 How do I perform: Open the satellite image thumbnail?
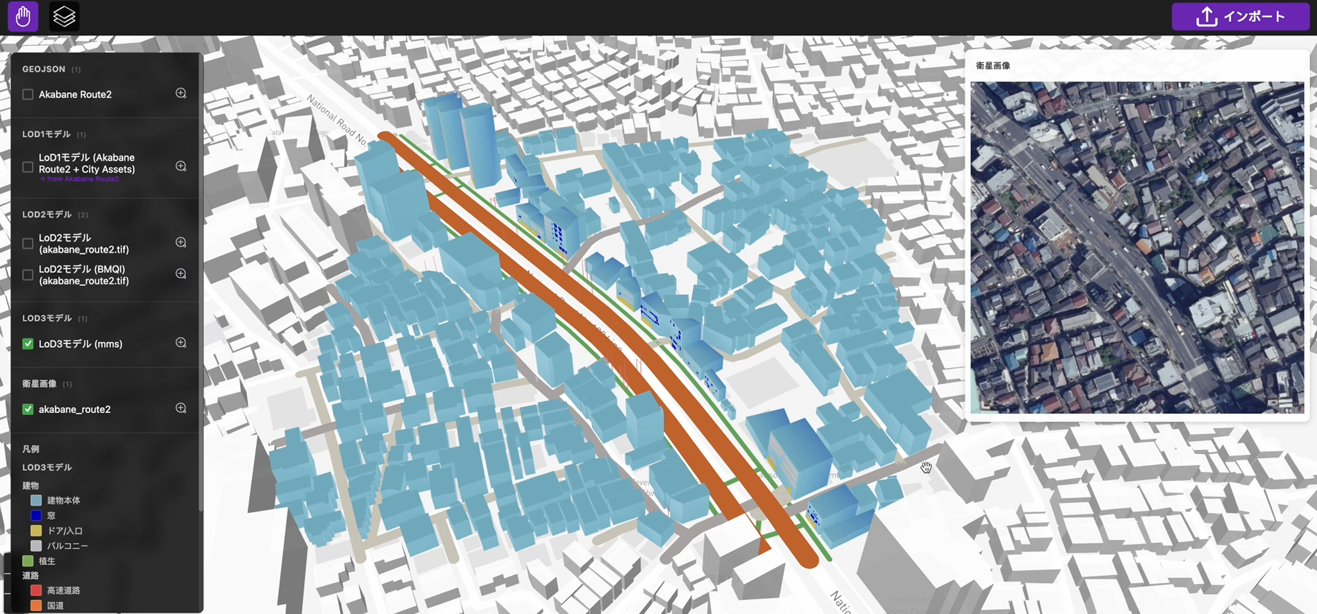click(1137, 247)
